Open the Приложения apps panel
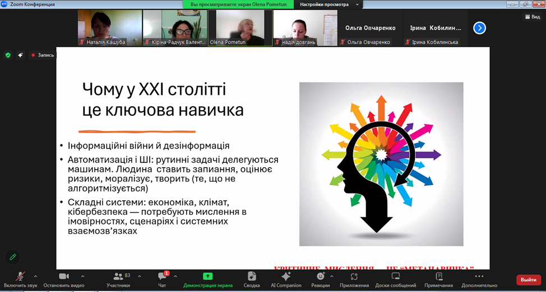Viewport: 546px width, 292px height. point(354,277)
